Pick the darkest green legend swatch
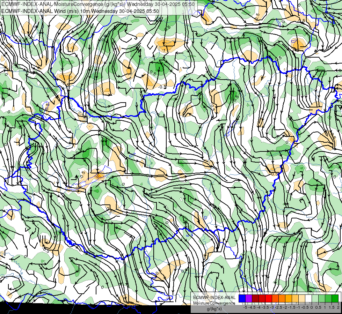The image size is (342, 314). click(x=335, y=298)
